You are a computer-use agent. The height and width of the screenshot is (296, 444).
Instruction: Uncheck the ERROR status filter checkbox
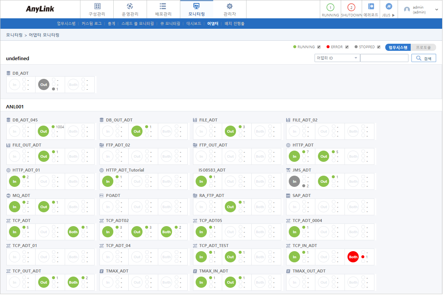tap(347, 47)
